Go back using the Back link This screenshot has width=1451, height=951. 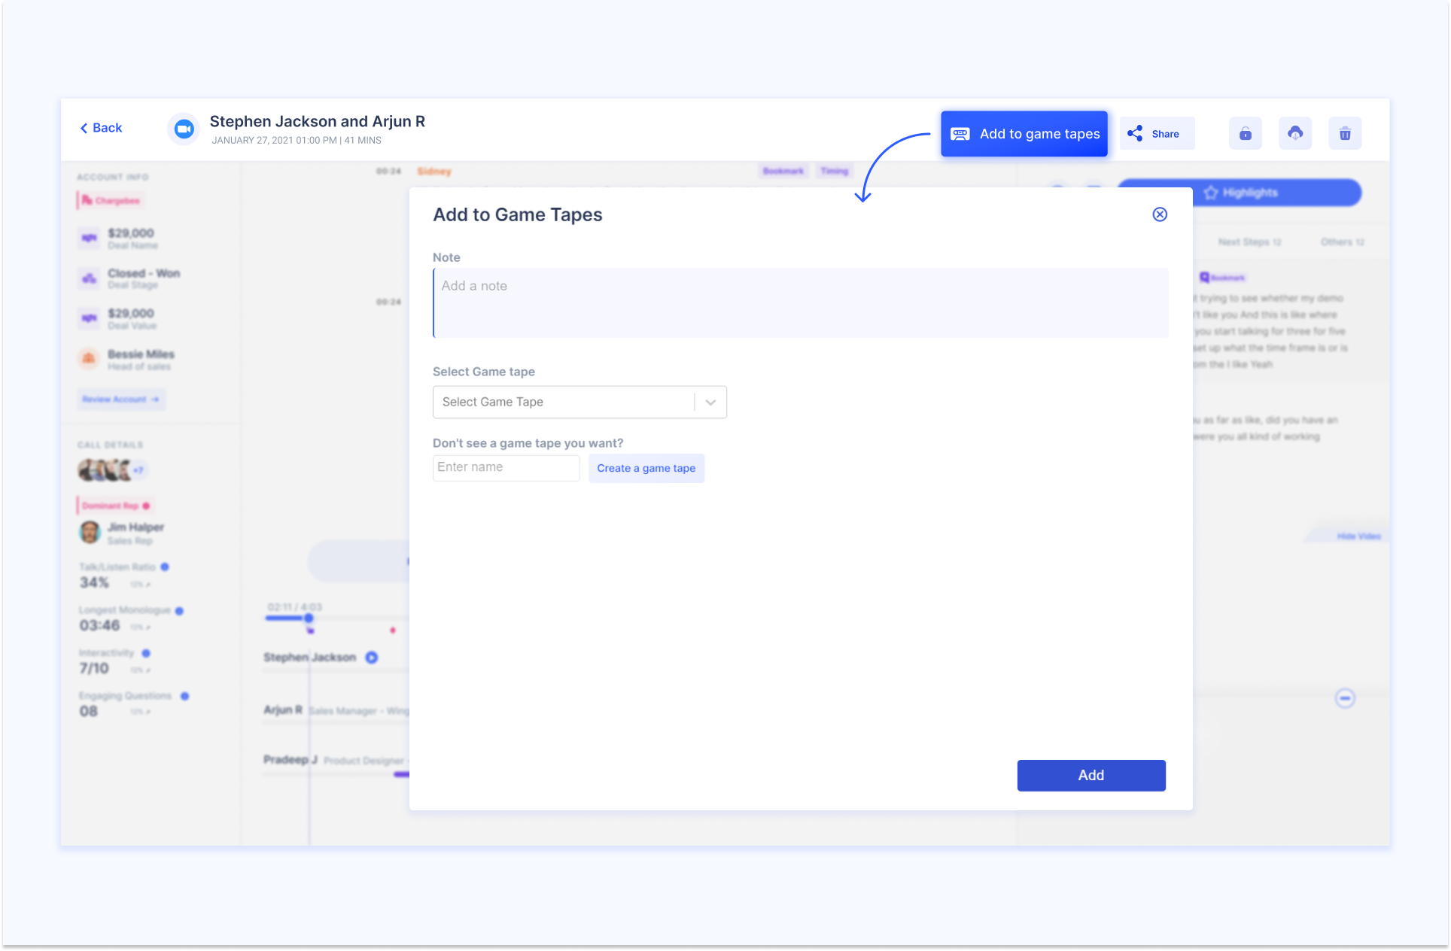(101, 128)
